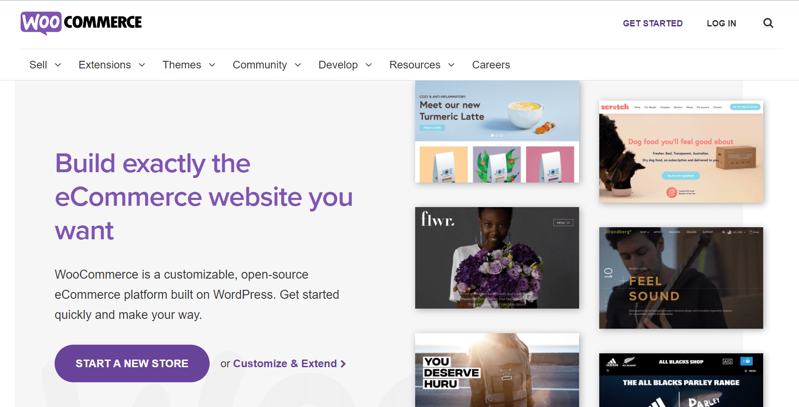Expand the chevron next to Community
The image size is (799, 407).
[298, 65]
